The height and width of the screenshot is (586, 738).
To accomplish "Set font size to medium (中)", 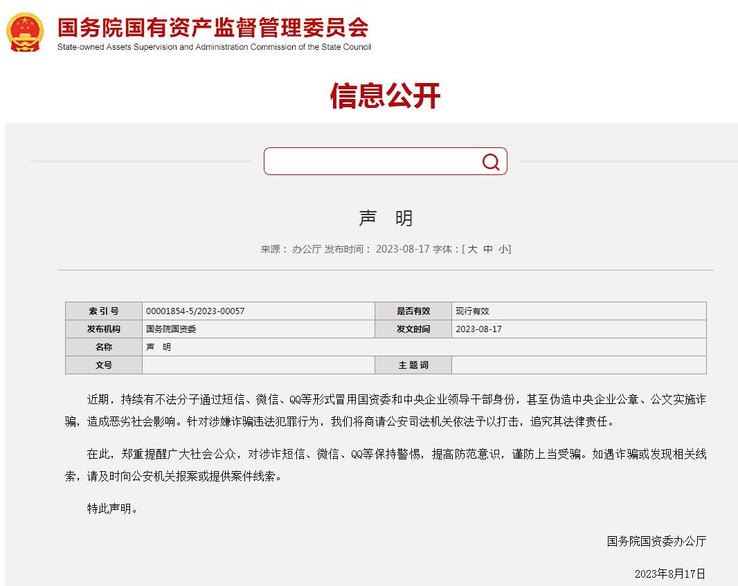I will pyautogui.click(x=488, y=249).
